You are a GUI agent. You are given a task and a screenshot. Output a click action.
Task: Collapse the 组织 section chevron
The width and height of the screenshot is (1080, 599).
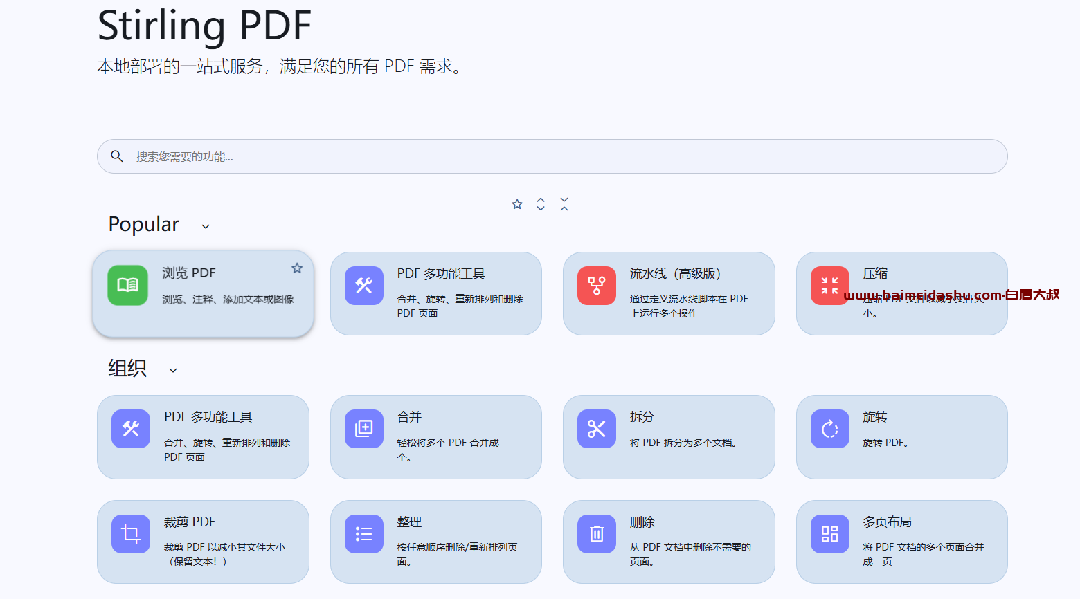point(173,370)
